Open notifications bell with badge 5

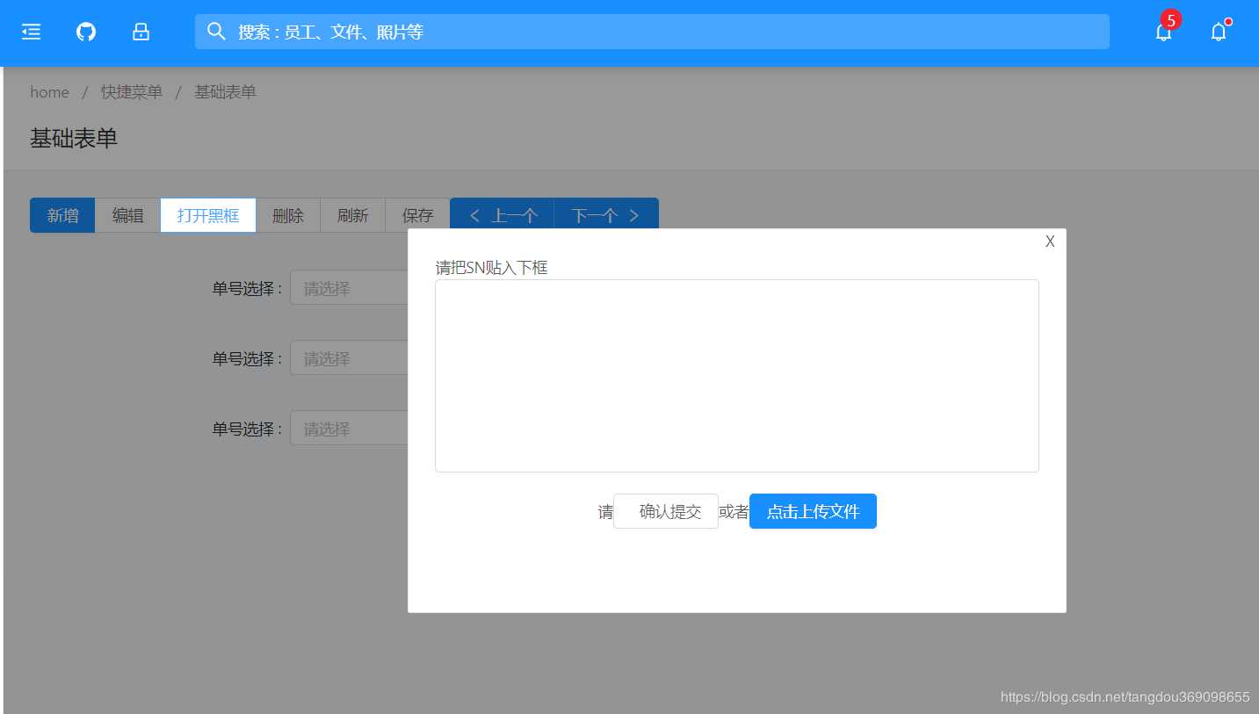click(x=1164, y=32)
